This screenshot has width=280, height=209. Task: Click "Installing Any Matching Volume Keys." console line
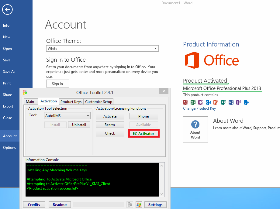point(57,170)
